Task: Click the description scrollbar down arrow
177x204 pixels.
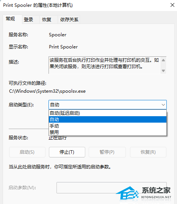Action: coord(163,71)
